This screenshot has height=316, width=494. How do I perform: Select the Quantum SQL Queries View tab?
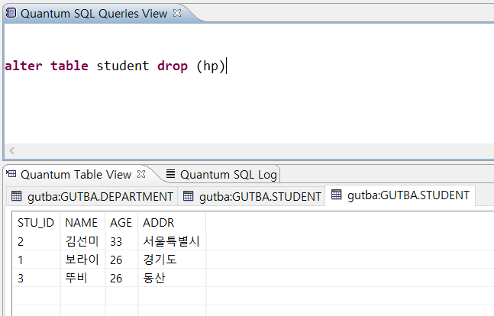[x=94, y=14]
